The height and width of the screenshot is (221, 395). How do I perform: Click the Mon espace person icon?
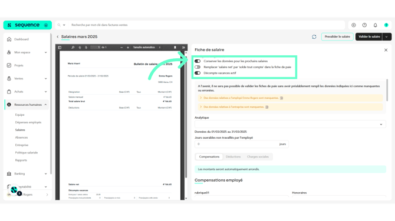point(9,52)
